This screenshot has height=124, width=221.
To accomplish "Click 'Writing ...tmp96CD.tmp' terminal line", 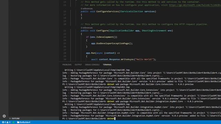I will (97, 104).
